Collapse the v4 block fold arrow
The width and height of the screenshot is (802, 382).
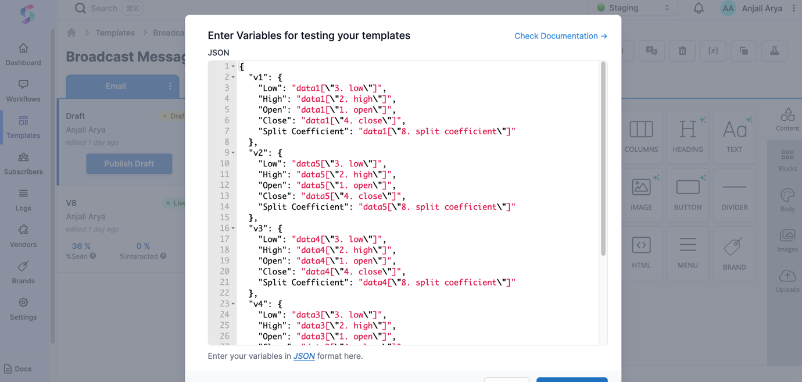click(233, 304)
